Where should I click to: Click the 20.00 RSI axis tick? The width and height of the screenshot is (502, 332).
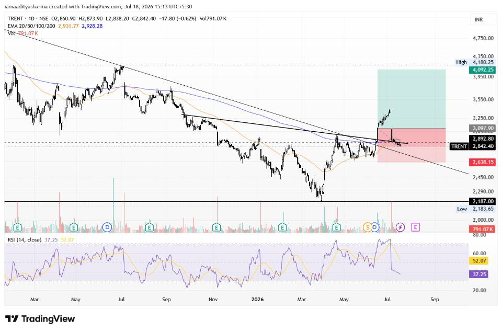480,290
